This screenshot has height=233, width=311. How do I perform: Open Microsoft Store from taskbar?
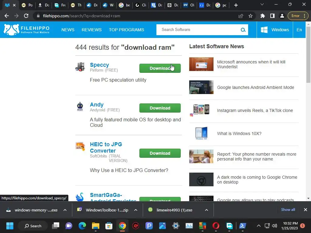coord(109,226)
